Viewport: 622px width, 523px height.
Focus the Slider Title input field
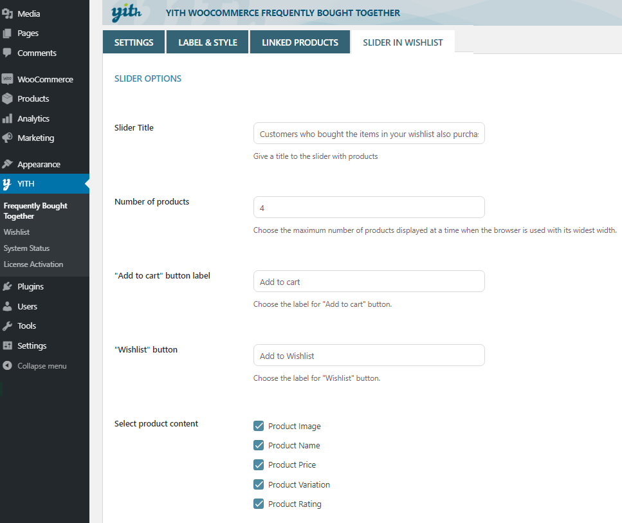tap(369, 133)
